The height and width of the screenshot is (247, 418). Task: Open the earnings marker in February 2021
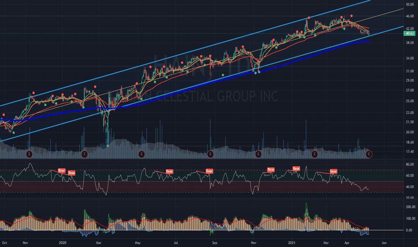tap(314, 154)
